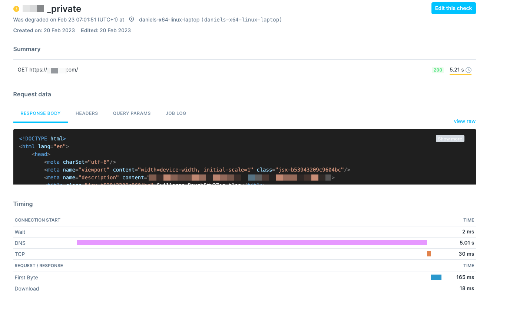Open the Query Params tab
The height and width of the screenshot is (332, 513).
(132, 113)
